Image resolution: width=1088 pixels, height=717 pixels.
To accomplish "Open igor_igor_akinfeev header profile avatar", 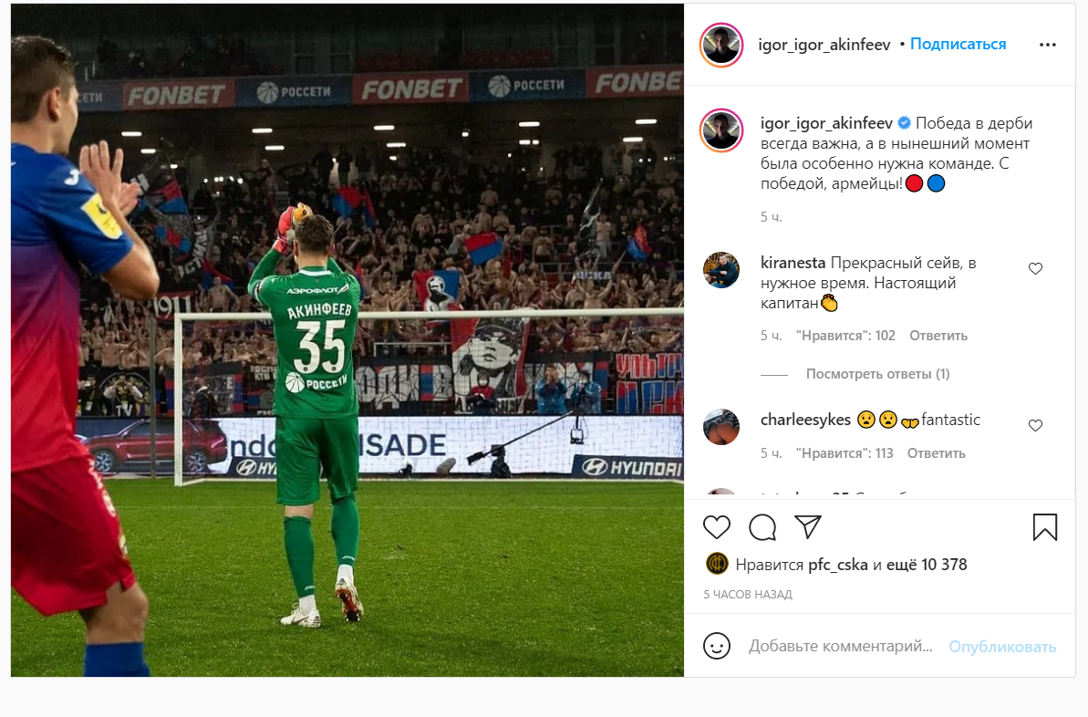I will point(721,45).
